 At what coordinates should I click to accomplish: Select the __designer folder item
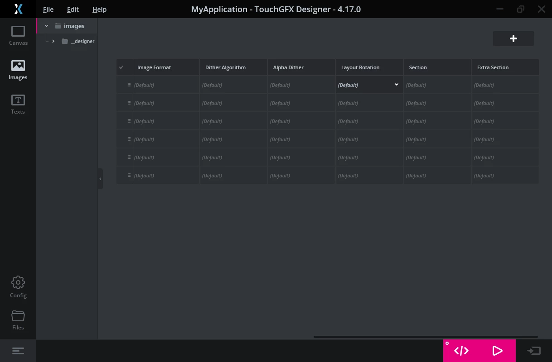pyautogui.click(x=78, y=41)
